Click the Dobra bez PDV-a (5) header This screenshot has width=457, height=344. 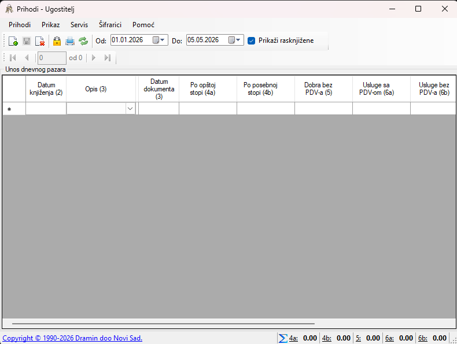click(x=324, y=89)
